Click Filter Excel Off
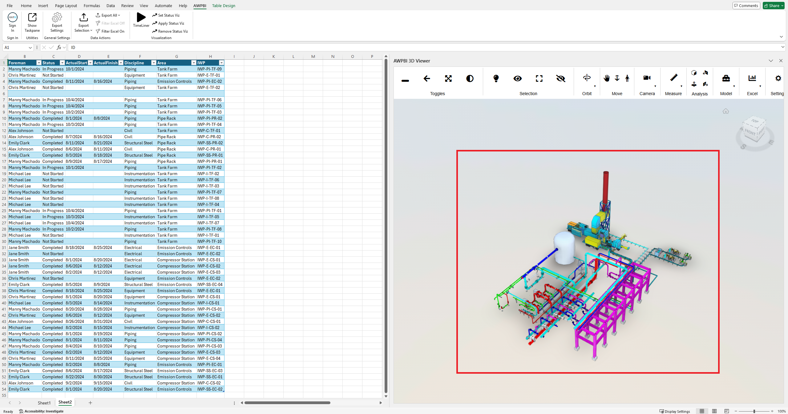 click(x=110, y=23)
